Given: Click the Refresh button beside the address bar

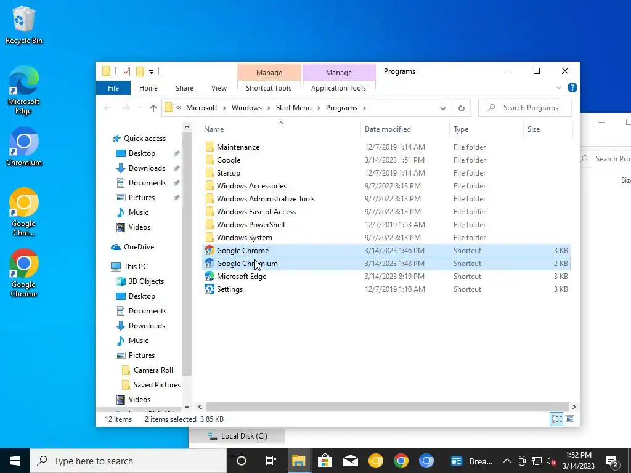Looking at the screenshot, I should pos(461,108).
